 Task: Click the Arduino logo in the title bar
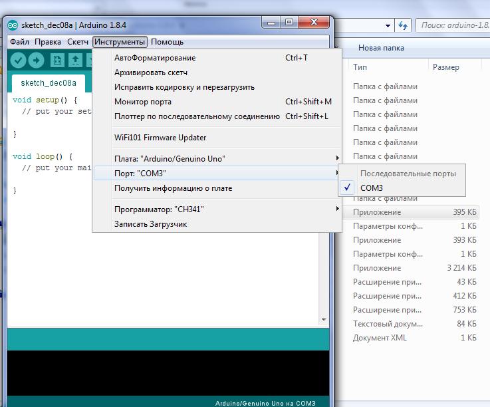point(13,25)
